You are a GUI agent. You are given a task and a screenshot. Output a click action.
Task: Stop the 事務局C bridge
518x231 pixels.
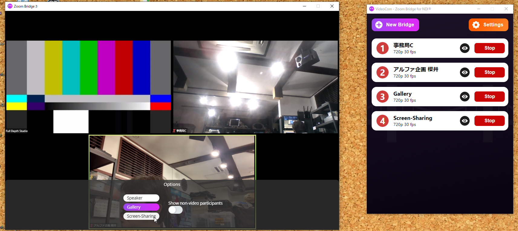(x=490, y=48)
